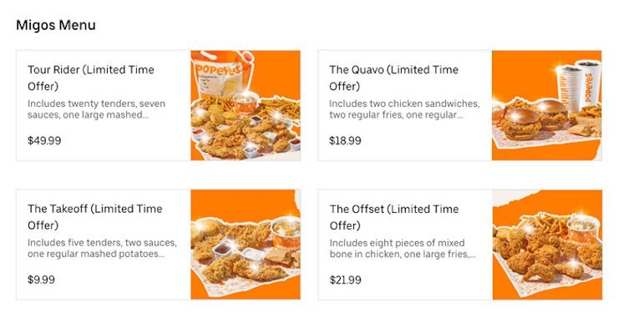Viewport: 618px width, 318px height.
Task: Select the Tour Rider (Limited Time Offer) title
Action: pyautogui.click(x=91, y=78)
